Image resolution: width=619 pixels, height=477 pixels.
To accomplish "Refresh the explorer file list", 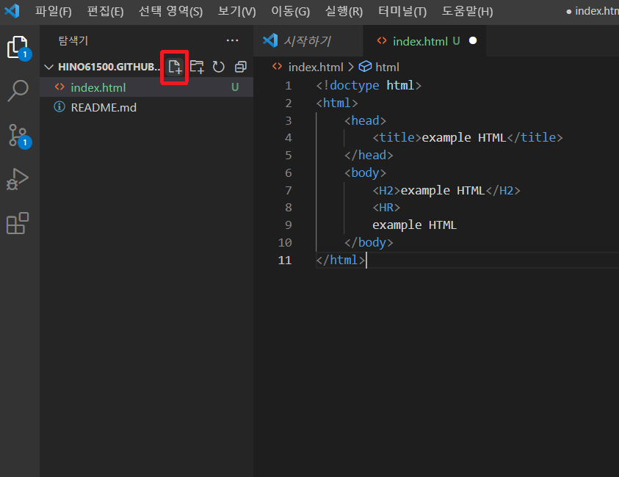I will [x=218, y=67].
